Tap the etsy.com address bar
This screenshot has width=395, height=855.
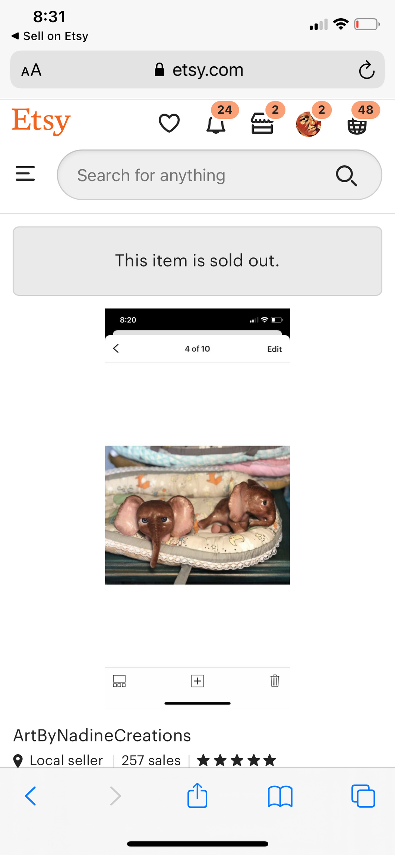199,70
